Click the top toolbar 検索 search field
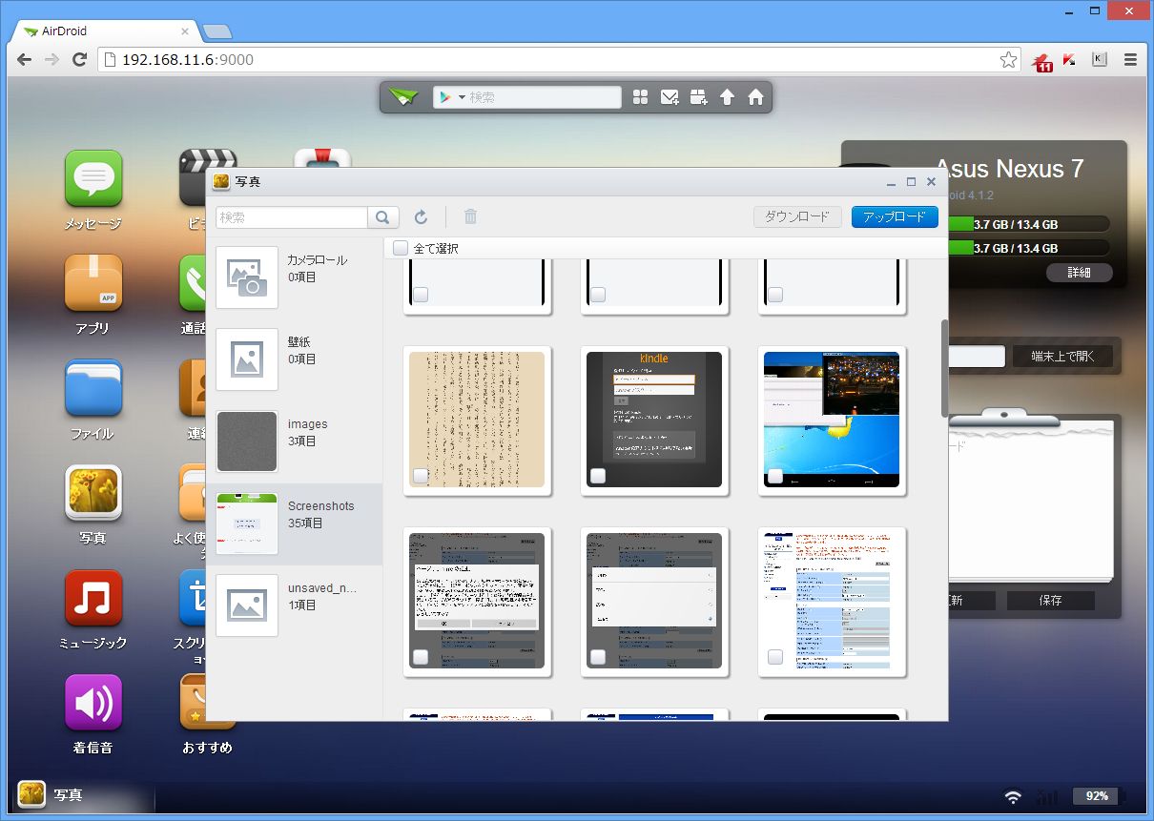This screenshot has width=1154, height=821. (545, 97)
